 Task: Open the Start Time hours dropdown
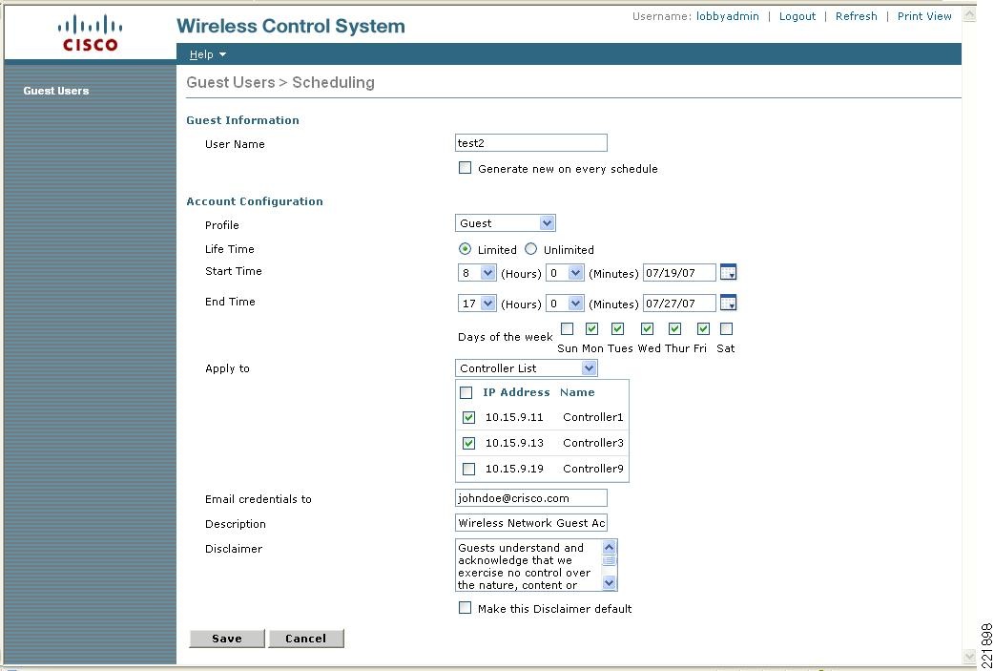point(477,273)
